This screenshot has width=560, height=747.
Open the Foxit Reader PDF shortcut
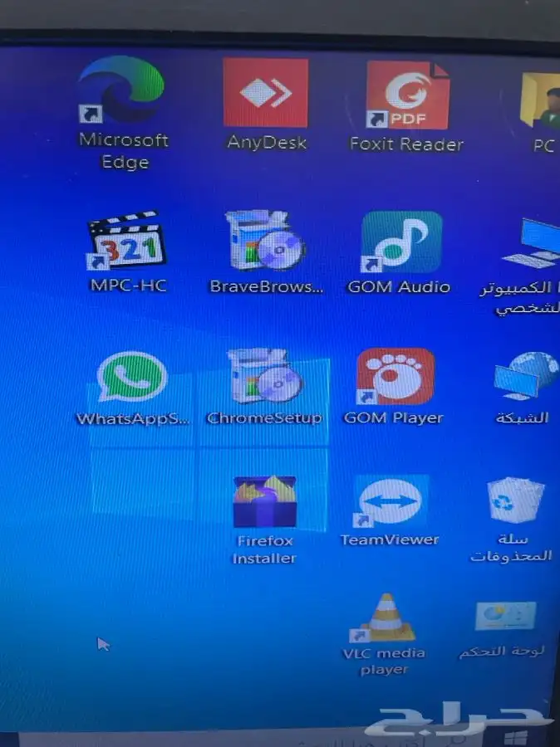407,95
